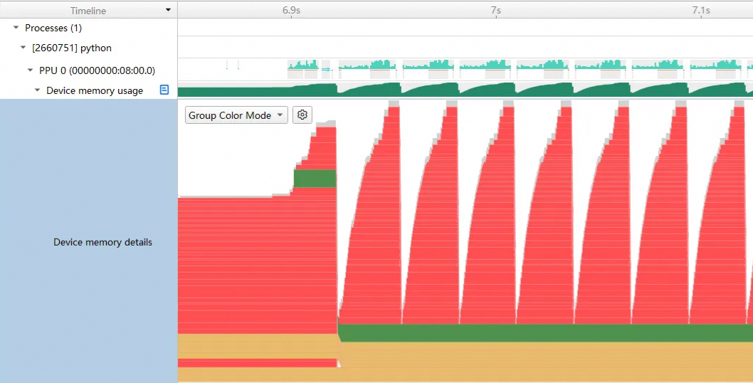Click the dark green memory usage graph strip

tap(465, 90)
